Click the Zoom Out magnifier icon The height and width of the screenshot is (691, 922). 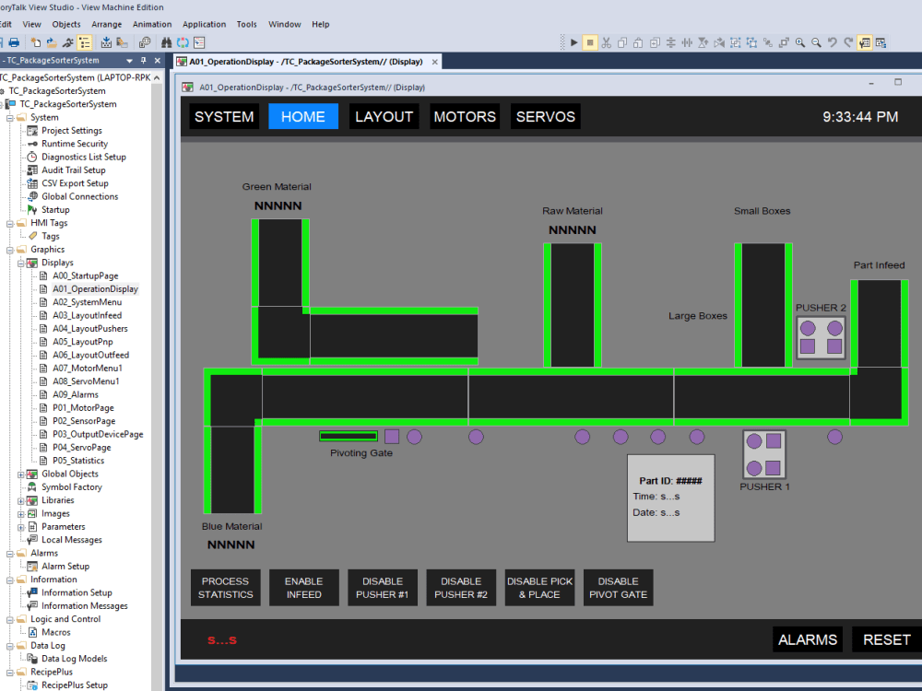click(815, 41)
